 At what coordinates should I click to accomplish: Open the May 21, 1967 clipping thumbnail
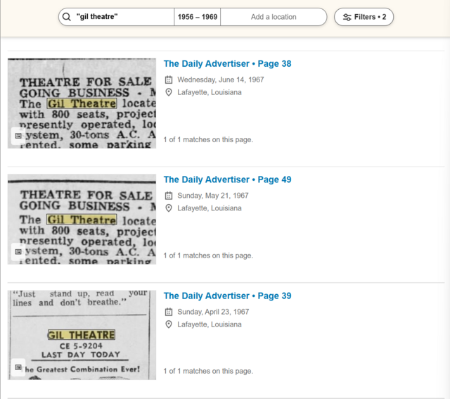click(82, 219)
